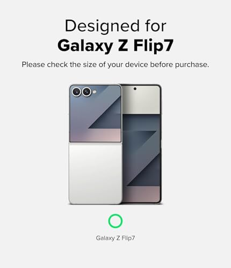Click the punch-hole selfie camera

click(135, 88)
